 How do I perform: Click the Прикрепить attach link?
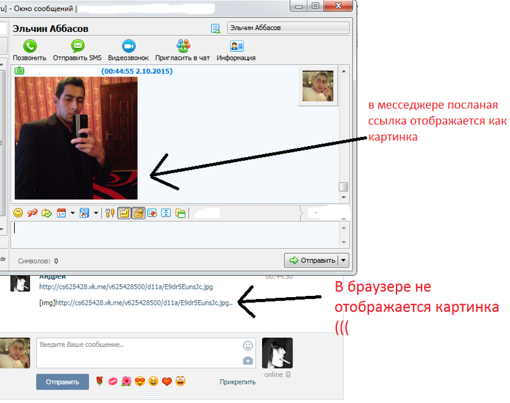click(237, 382)
